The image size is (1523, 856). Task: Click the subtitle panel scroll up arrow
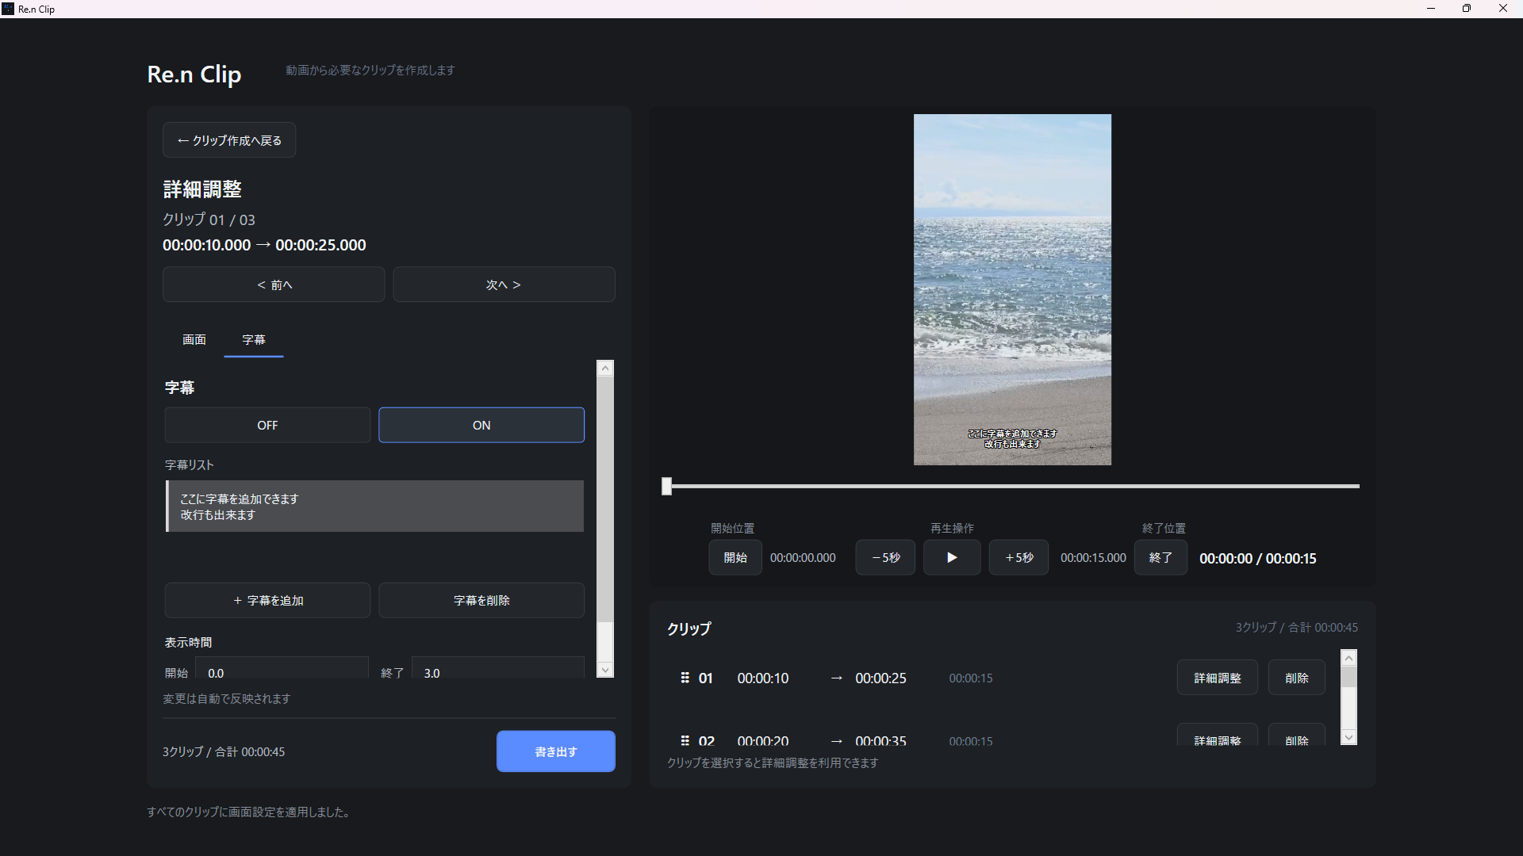click(x=605, y=368)
